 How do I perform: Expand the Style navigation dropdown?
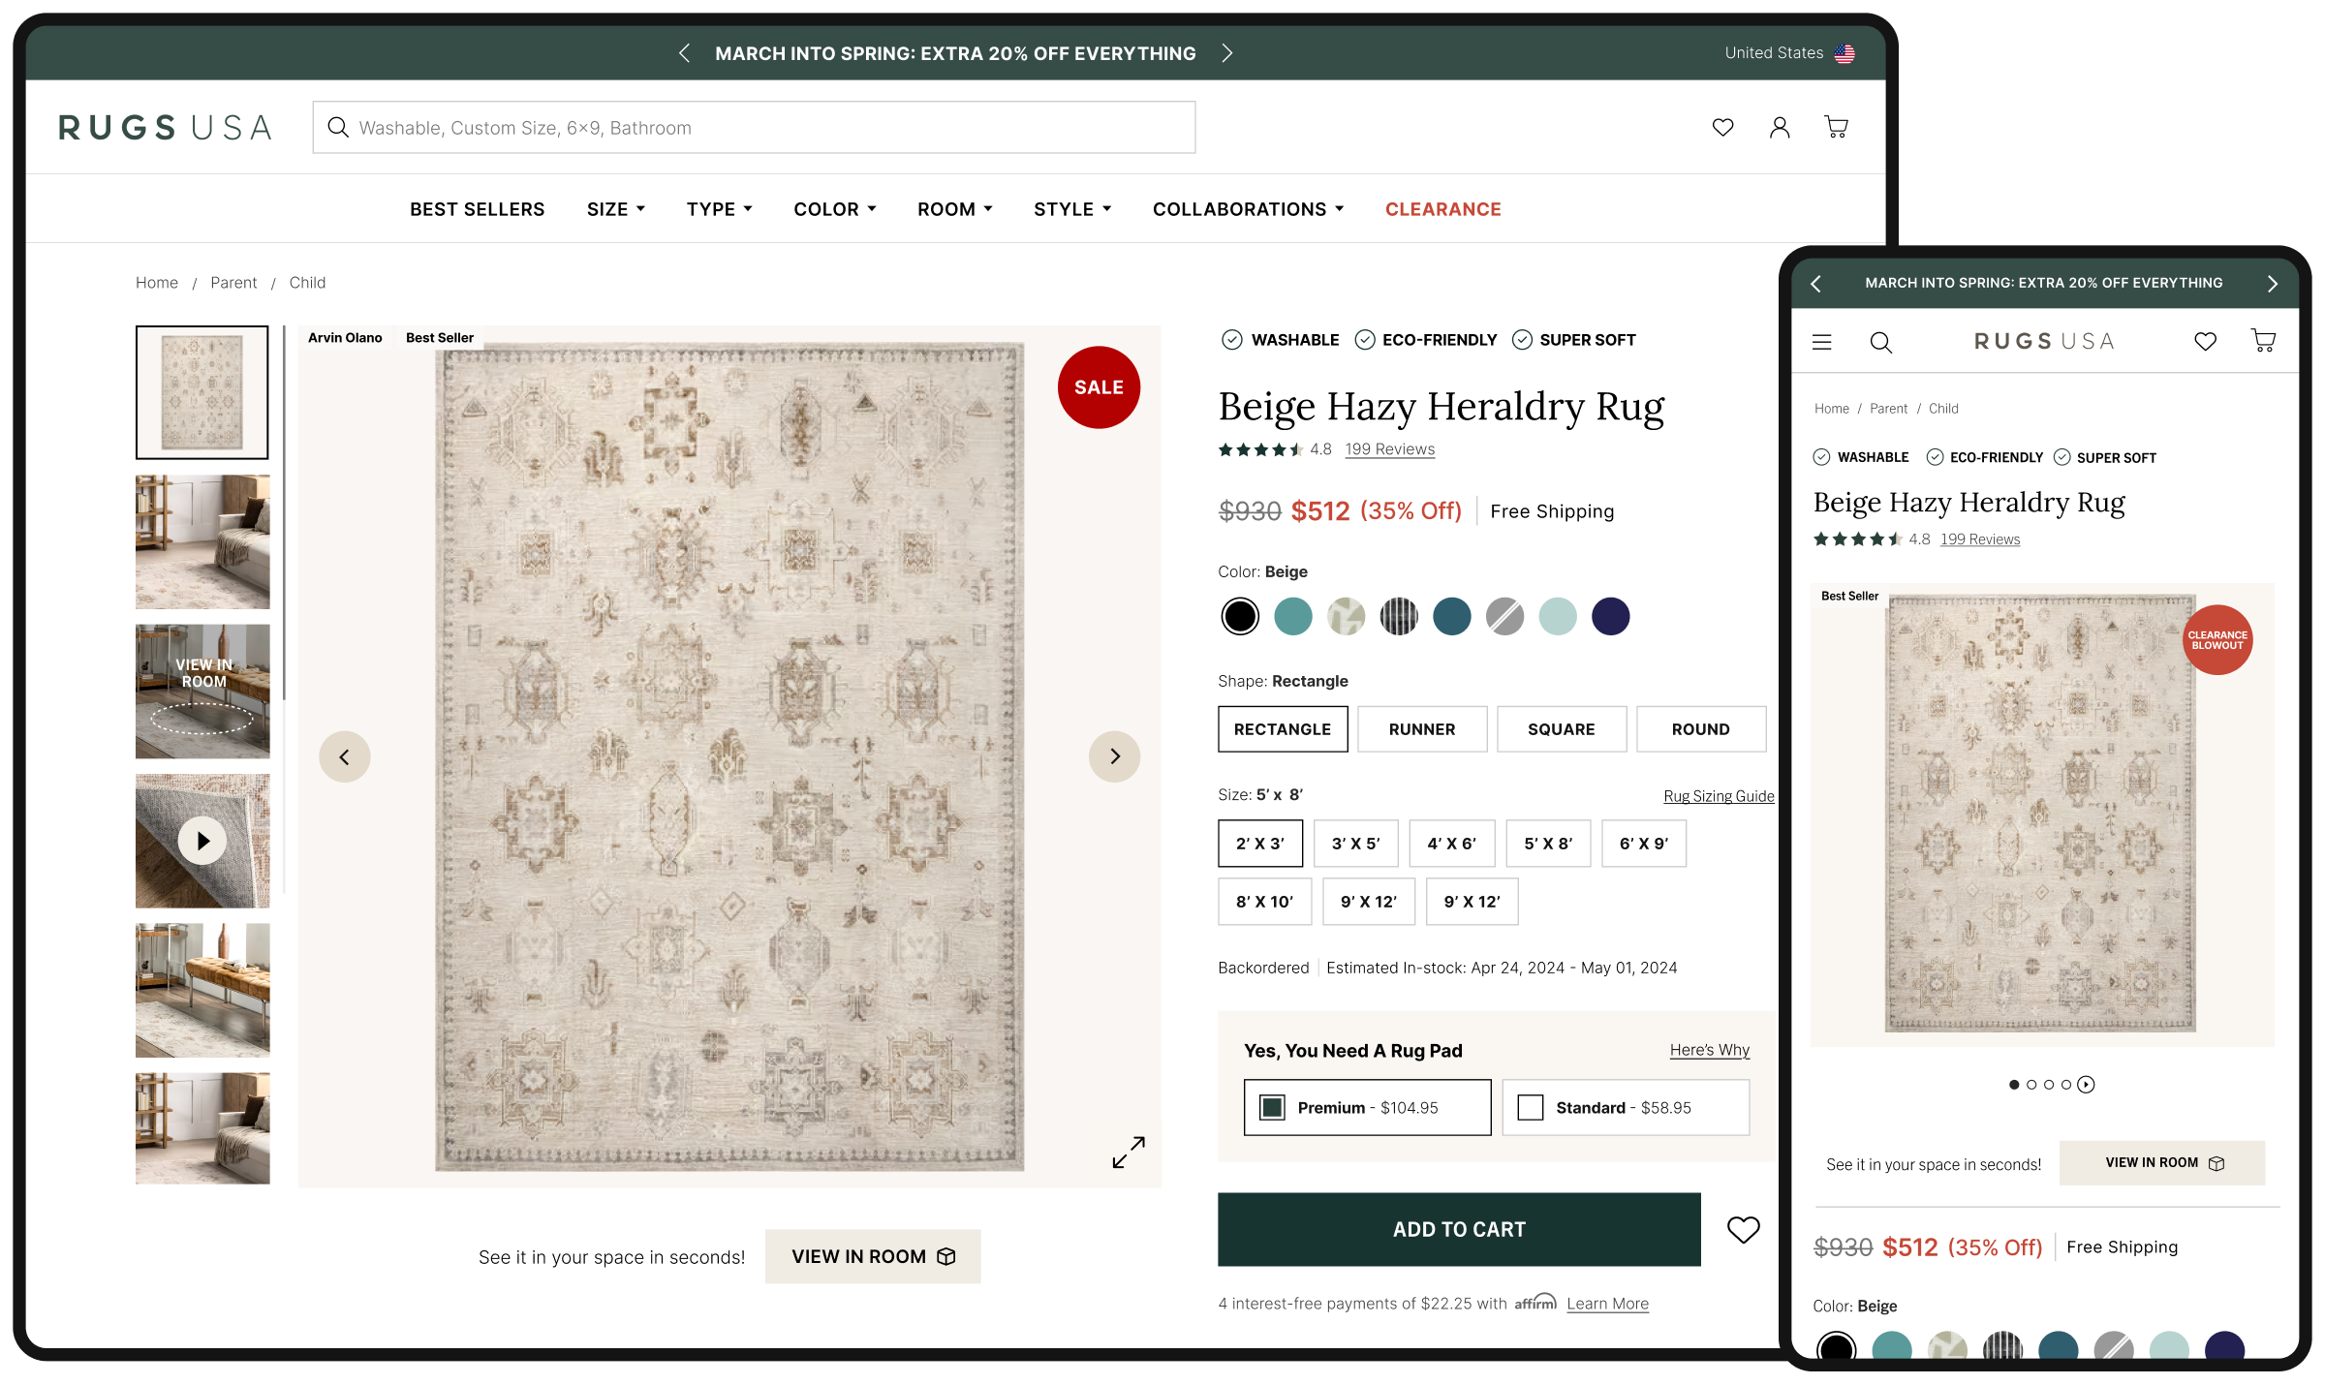(1072, 209)
